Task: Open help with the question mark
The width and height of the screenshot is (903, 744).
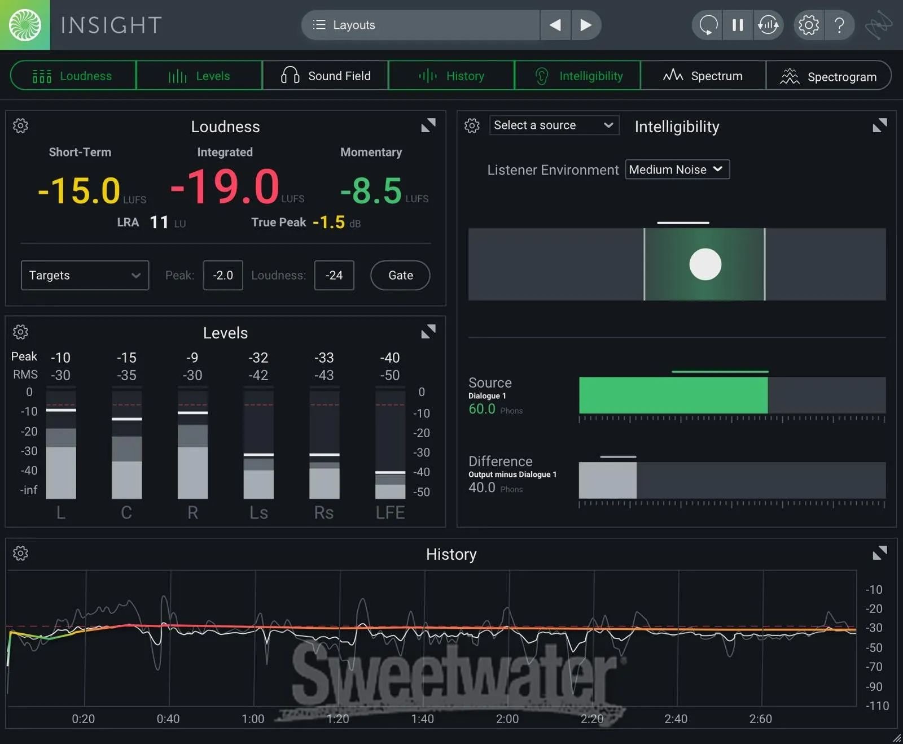Action: 839,25
